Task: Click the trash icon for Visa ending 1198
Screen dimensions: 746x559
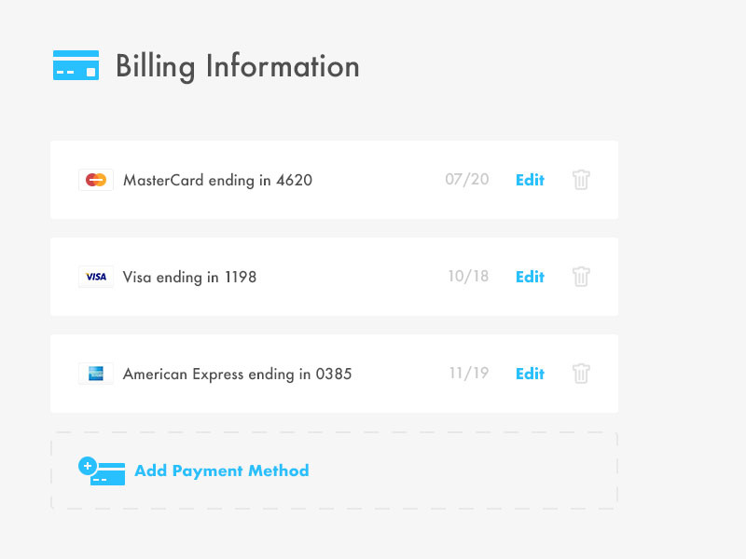Action: tap(581, 277)
